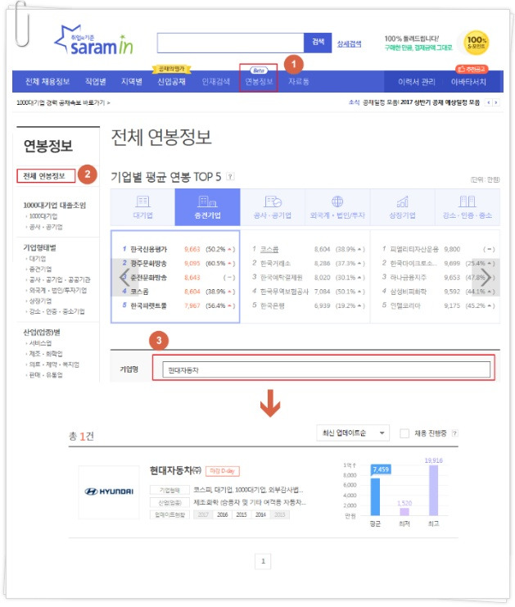The image size is (515, 607).
Task: Open 이력서 관리 menu
Action: point(417,82)
